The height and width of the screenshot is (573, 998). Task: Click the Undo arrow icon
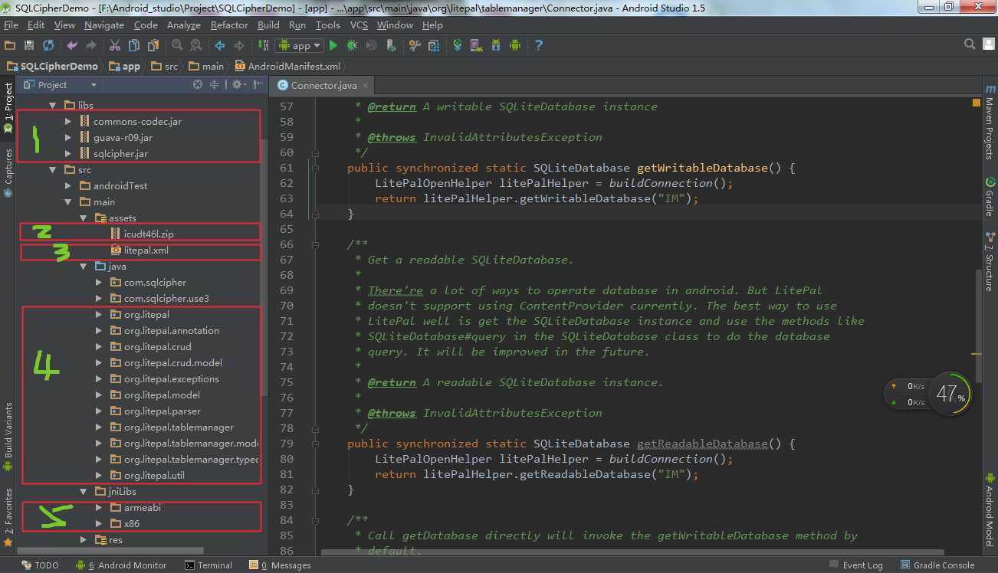coord(72,46)
